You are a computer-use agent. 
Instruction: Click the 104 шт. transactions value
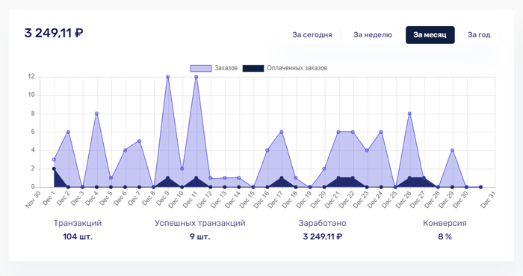78,236
